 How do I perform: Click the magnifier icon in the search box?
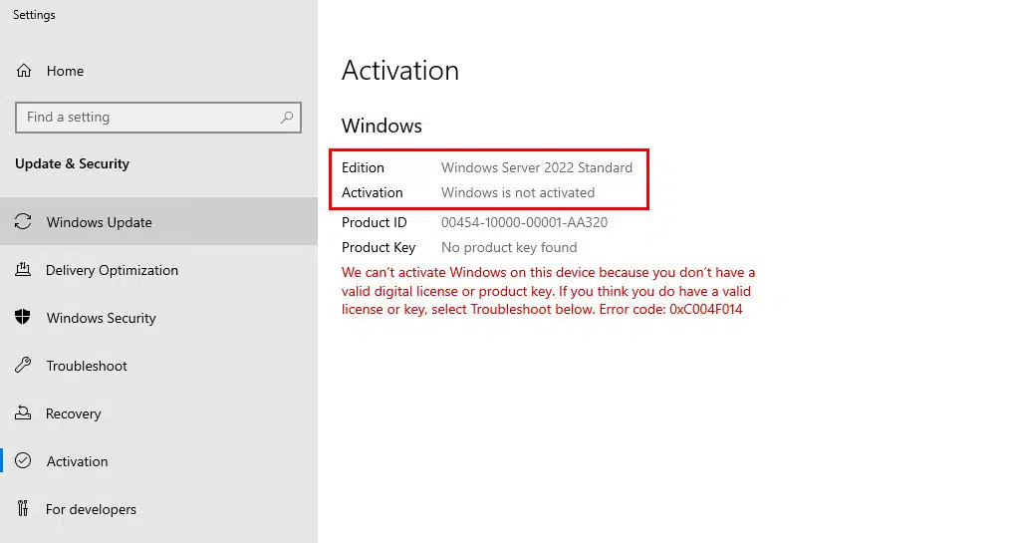287,118
